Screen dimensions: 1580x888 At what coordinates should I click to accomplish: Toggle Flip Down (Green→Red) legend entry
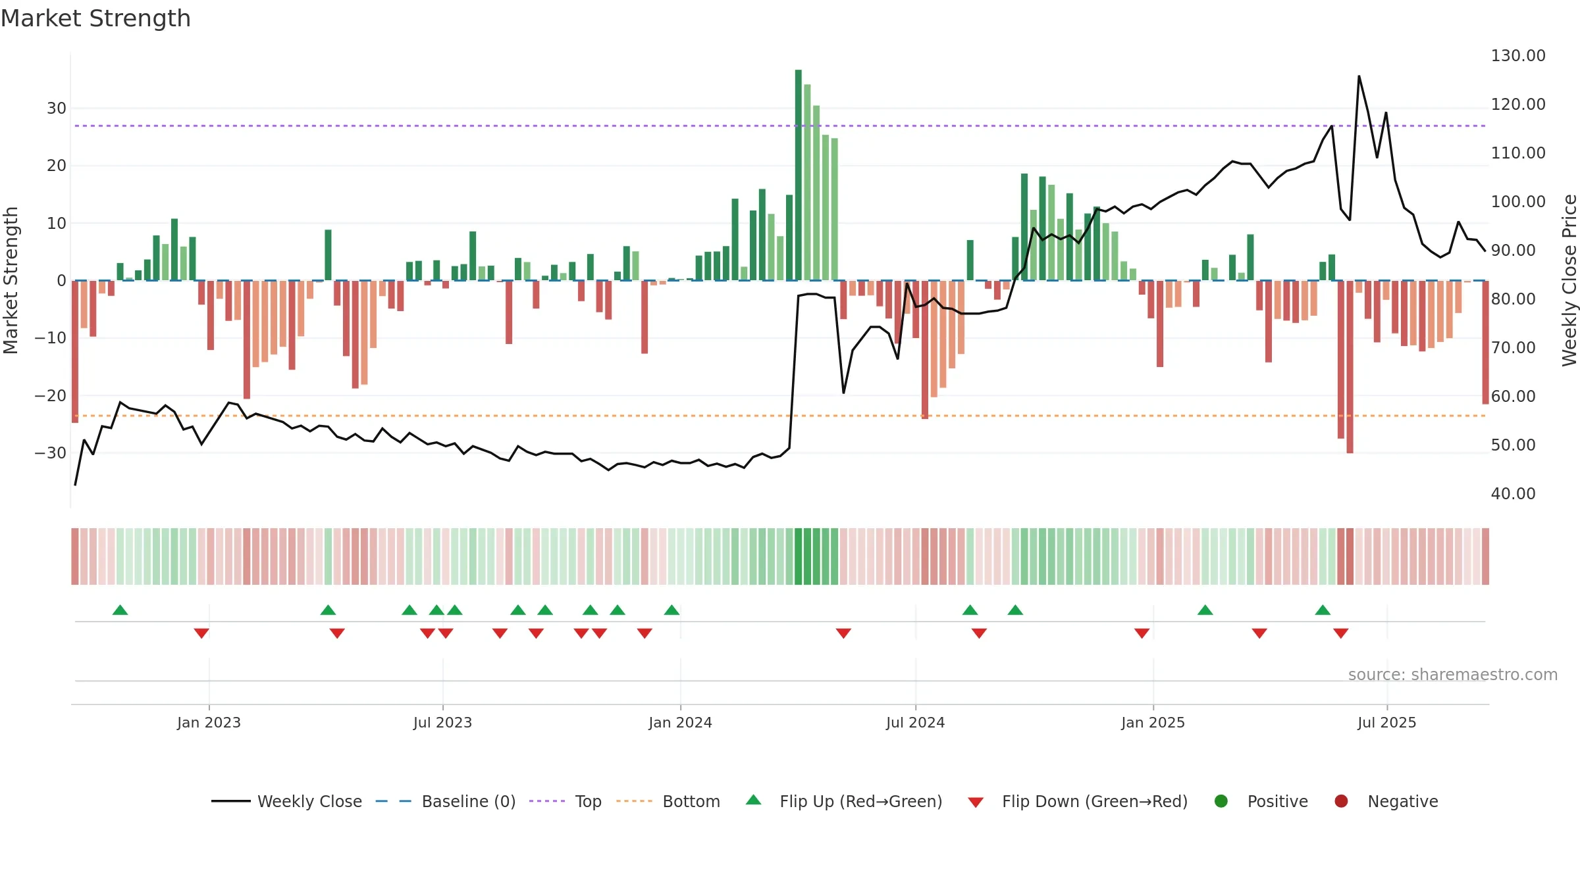pyautogui.click(x=1078, y=801)
